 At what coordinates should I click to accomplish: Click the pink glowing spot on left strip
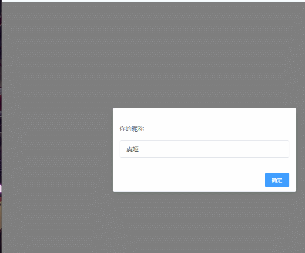0,189
